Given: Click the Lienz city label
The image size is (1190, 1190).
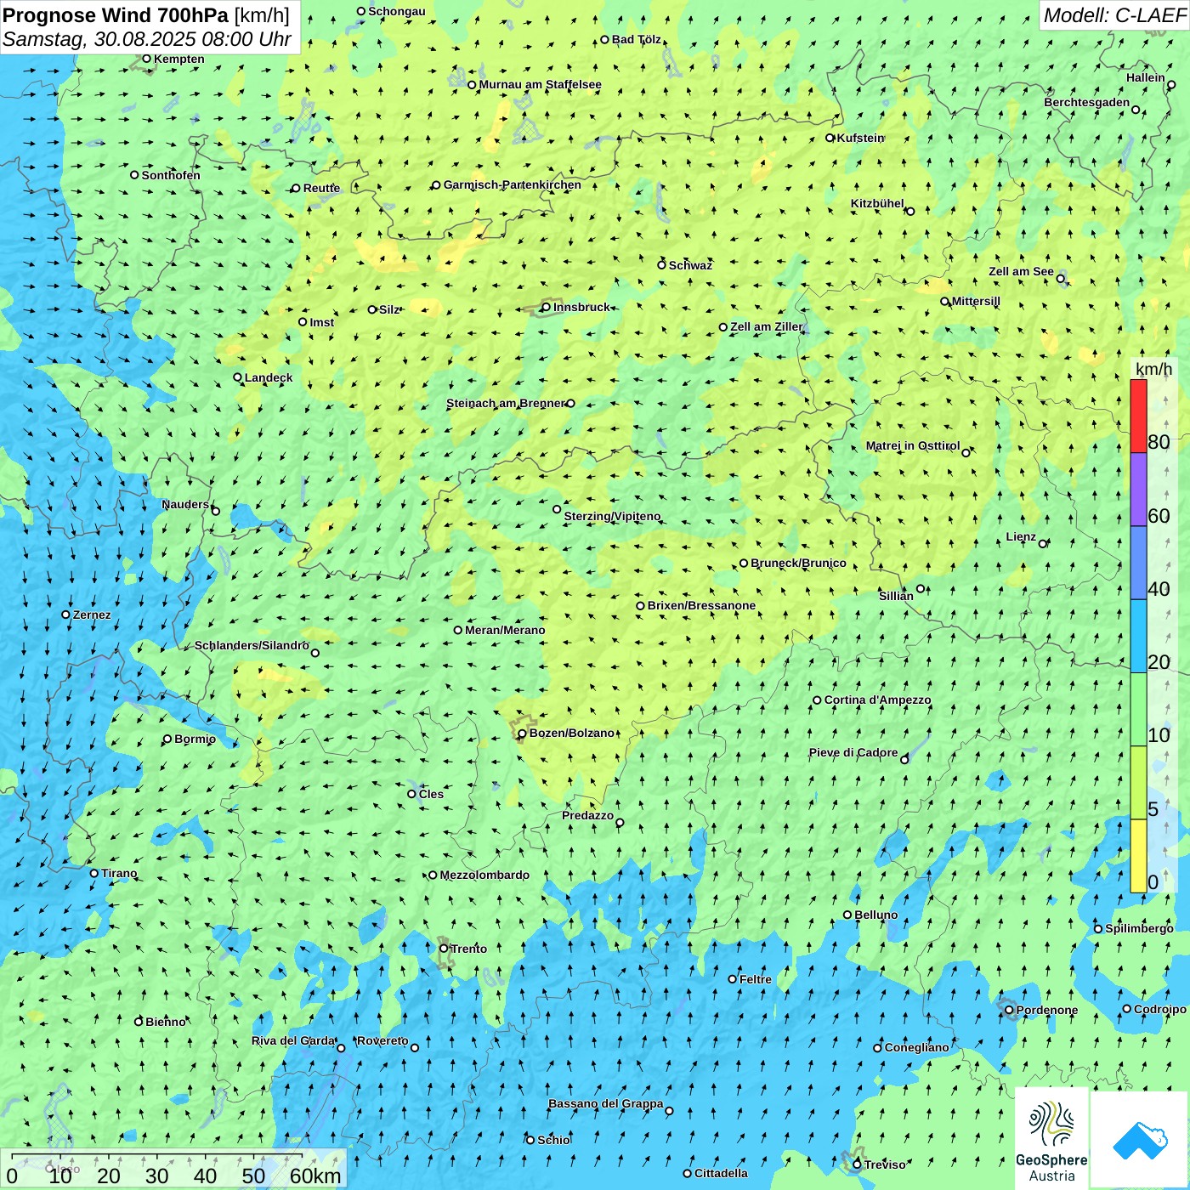Looking at the screenshot, I should pyautogui.click(x=1021, y=536).
